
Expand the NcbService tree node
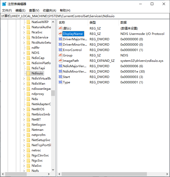pos(24,37)
